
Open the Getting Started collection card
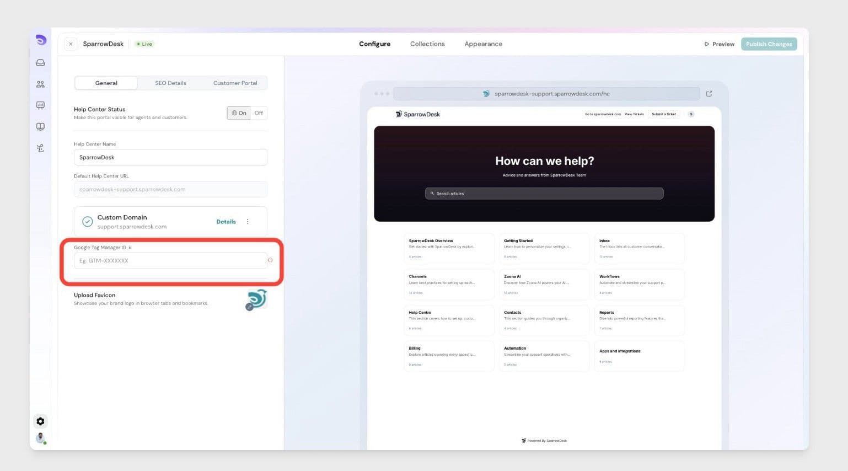coord(544,248)
